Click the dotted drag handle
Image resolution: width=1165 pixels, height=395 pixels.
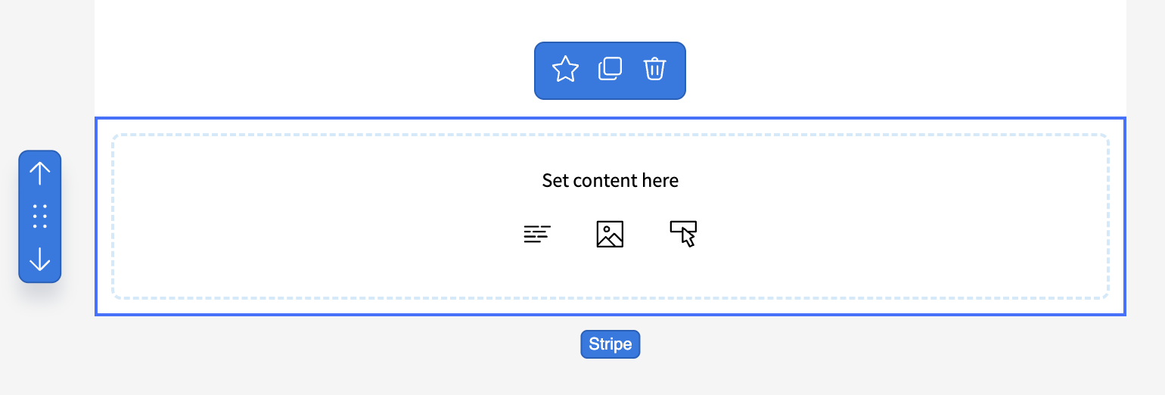[x=39, y=216]
